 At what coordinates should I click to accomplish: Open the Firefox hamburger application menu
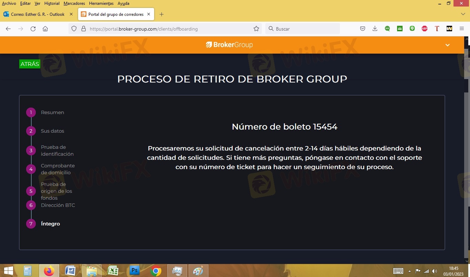462,29
